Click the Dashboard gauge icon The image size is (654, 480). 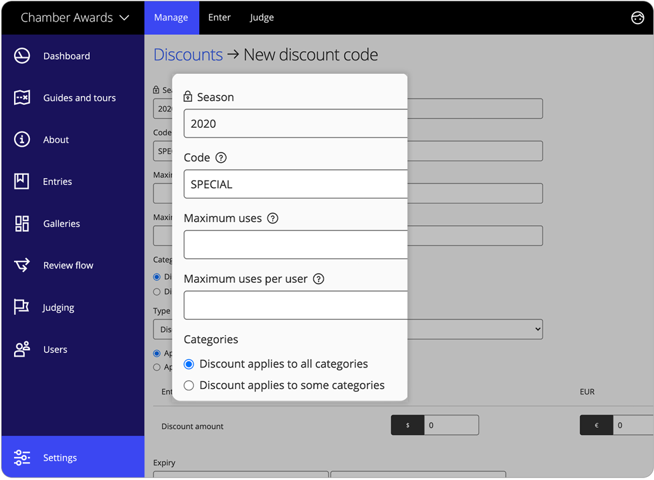[22, 56]
